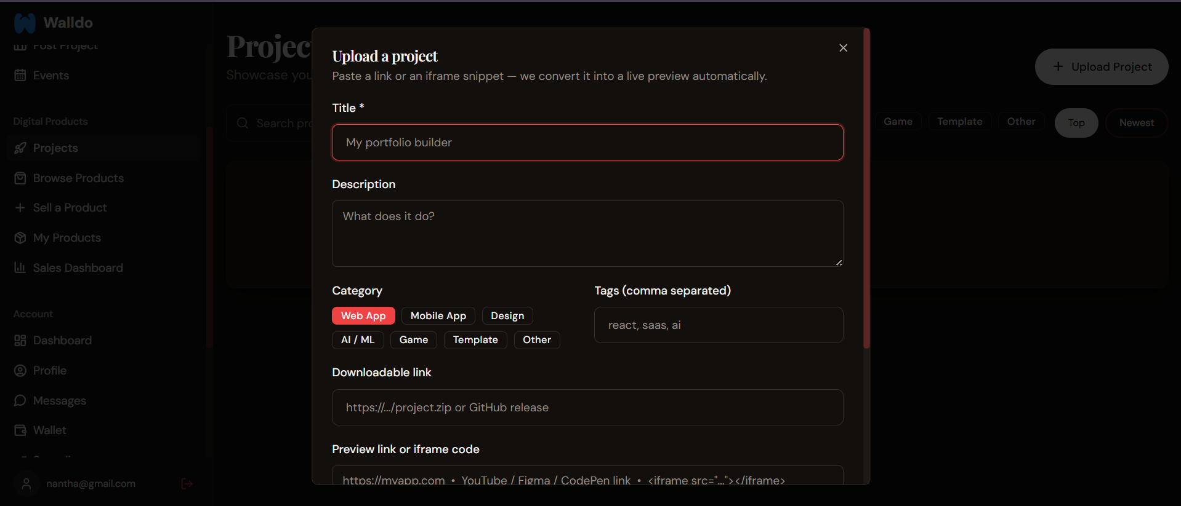Click the Messages chat bubble icon
The width and height of the screenshot is (1181, 506).
tap(20, 400)
